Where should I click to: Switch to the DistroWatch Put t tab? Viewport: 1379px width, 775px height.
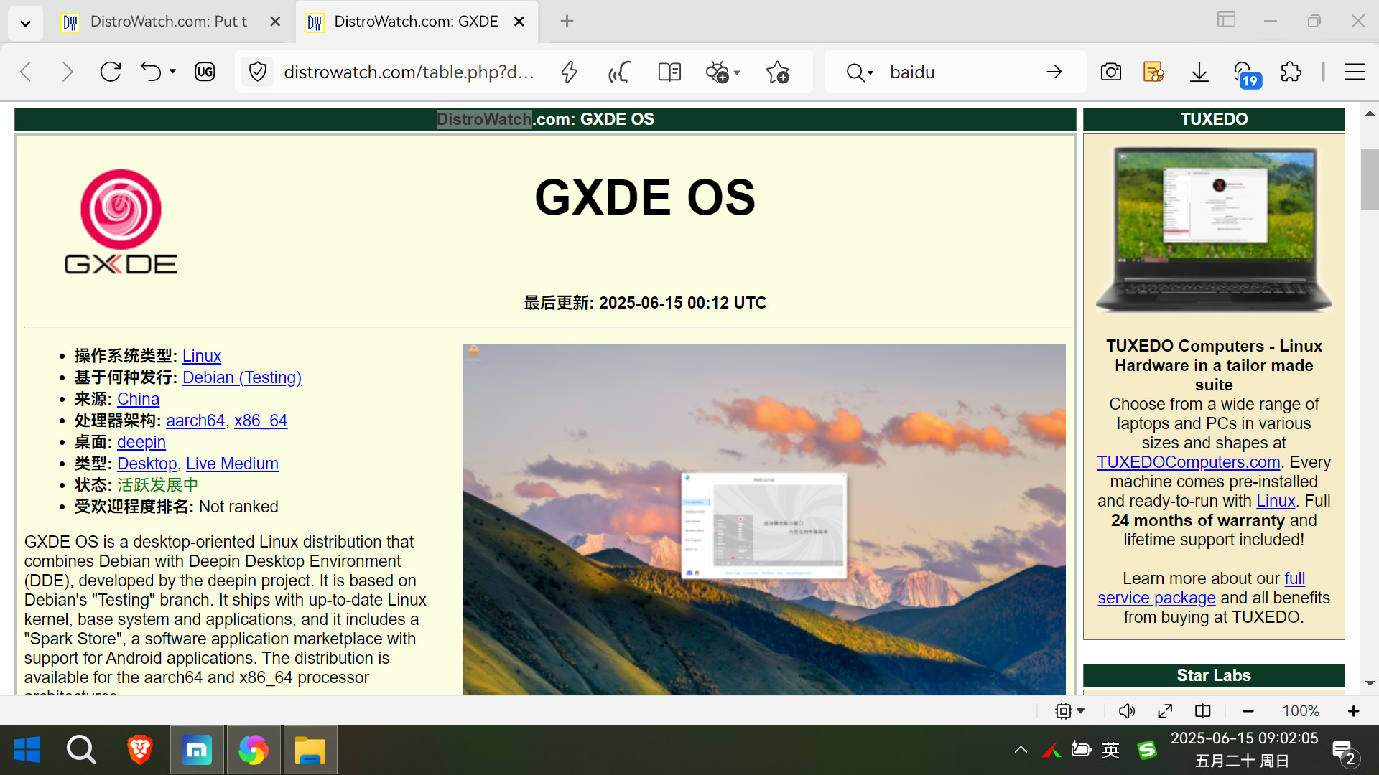[x=169, y=22]
